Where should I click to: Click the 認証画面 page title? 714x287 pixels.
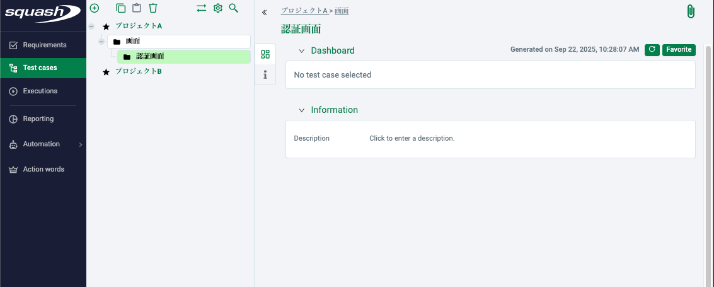point(301,29)
